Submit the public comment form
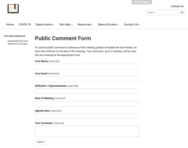 (x=40, y=142)
